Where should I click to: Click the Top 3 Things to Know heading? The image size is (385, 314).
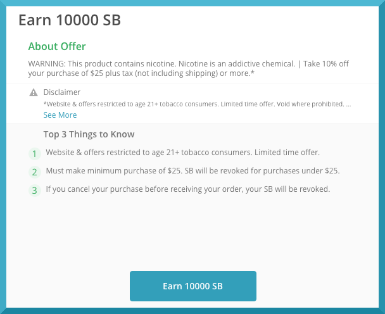pos(89,134)
